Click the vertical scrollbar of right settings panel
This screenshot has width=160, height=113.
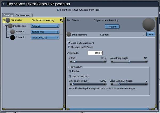tap(156, 62)
